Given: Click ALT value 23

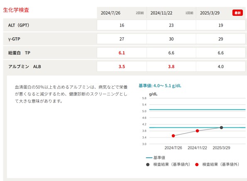Looking at the screenshot, I should pos(171,25).
